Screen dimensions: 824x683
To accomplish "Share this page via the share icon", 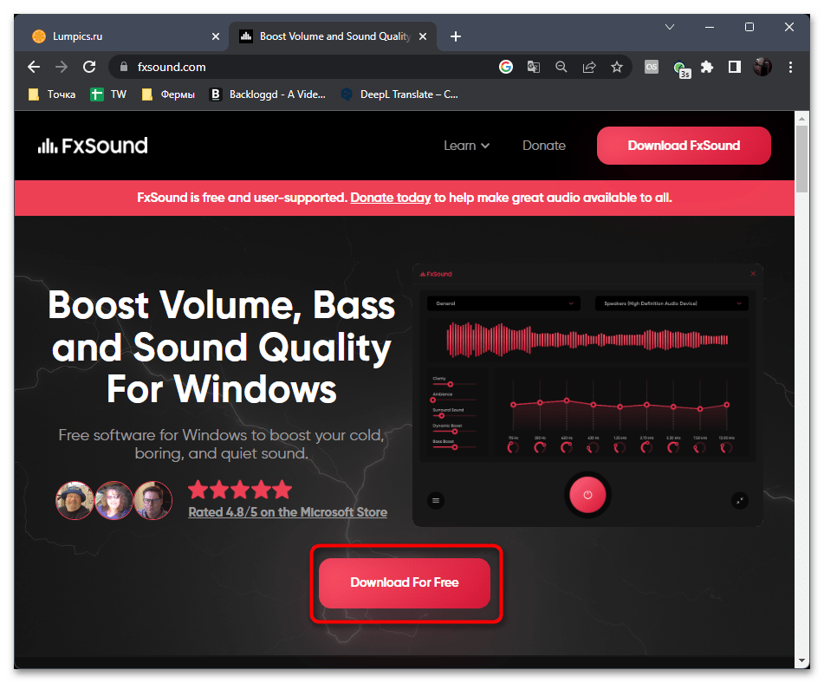I will point(589,67).
